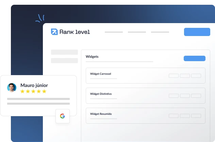Select the second sidebar placeholder item
Image resolution: width=215 pixels, height=142 pixels.
point(64,61)
